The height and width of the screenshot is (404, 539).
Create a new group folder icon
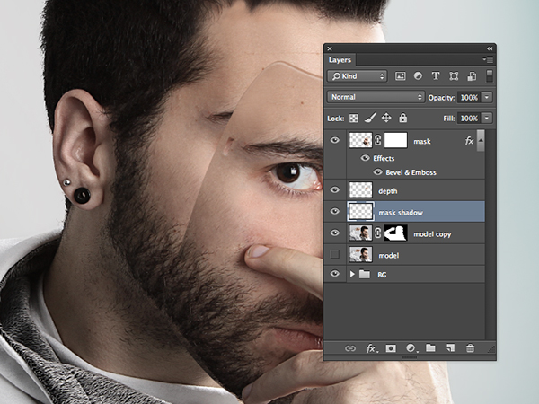coord(430,347)
